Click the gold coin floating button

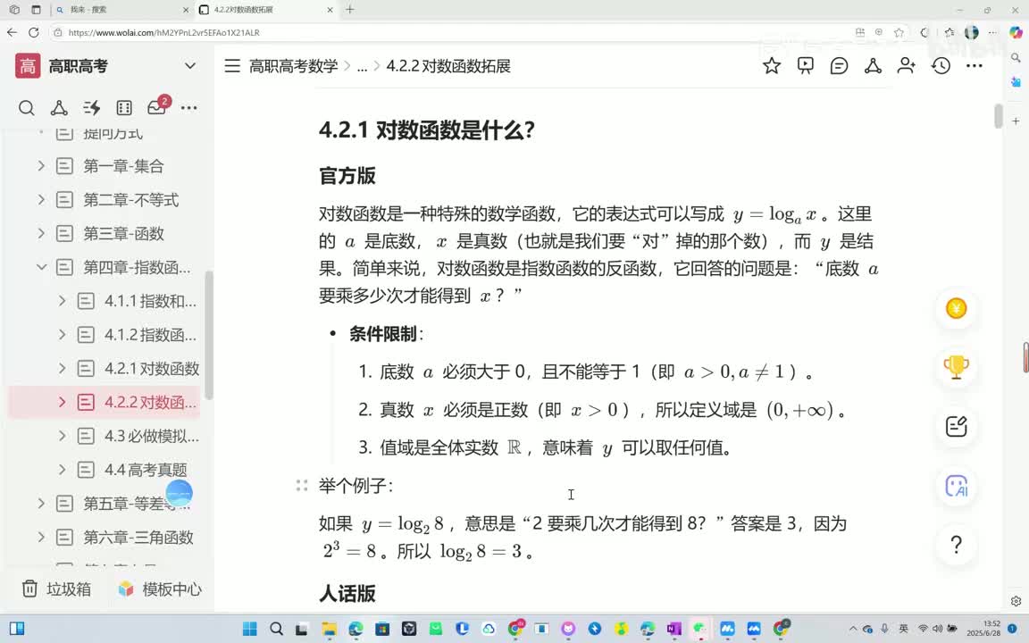(x=956, y=308)
